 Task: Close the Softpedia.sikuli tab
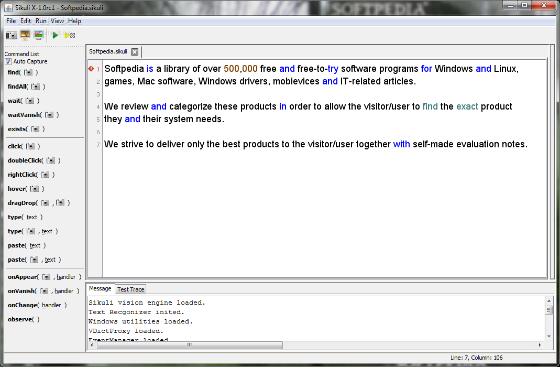[135, 52]
